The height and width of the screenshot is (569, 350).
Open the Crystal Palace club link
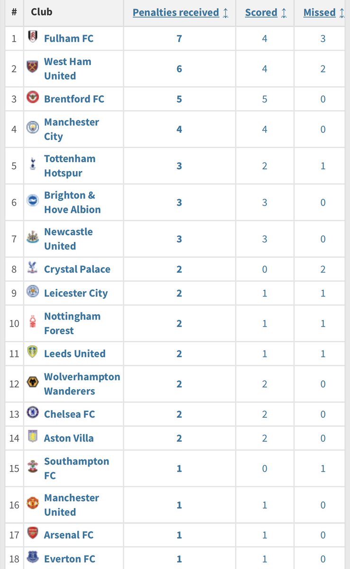click(77, 269)
